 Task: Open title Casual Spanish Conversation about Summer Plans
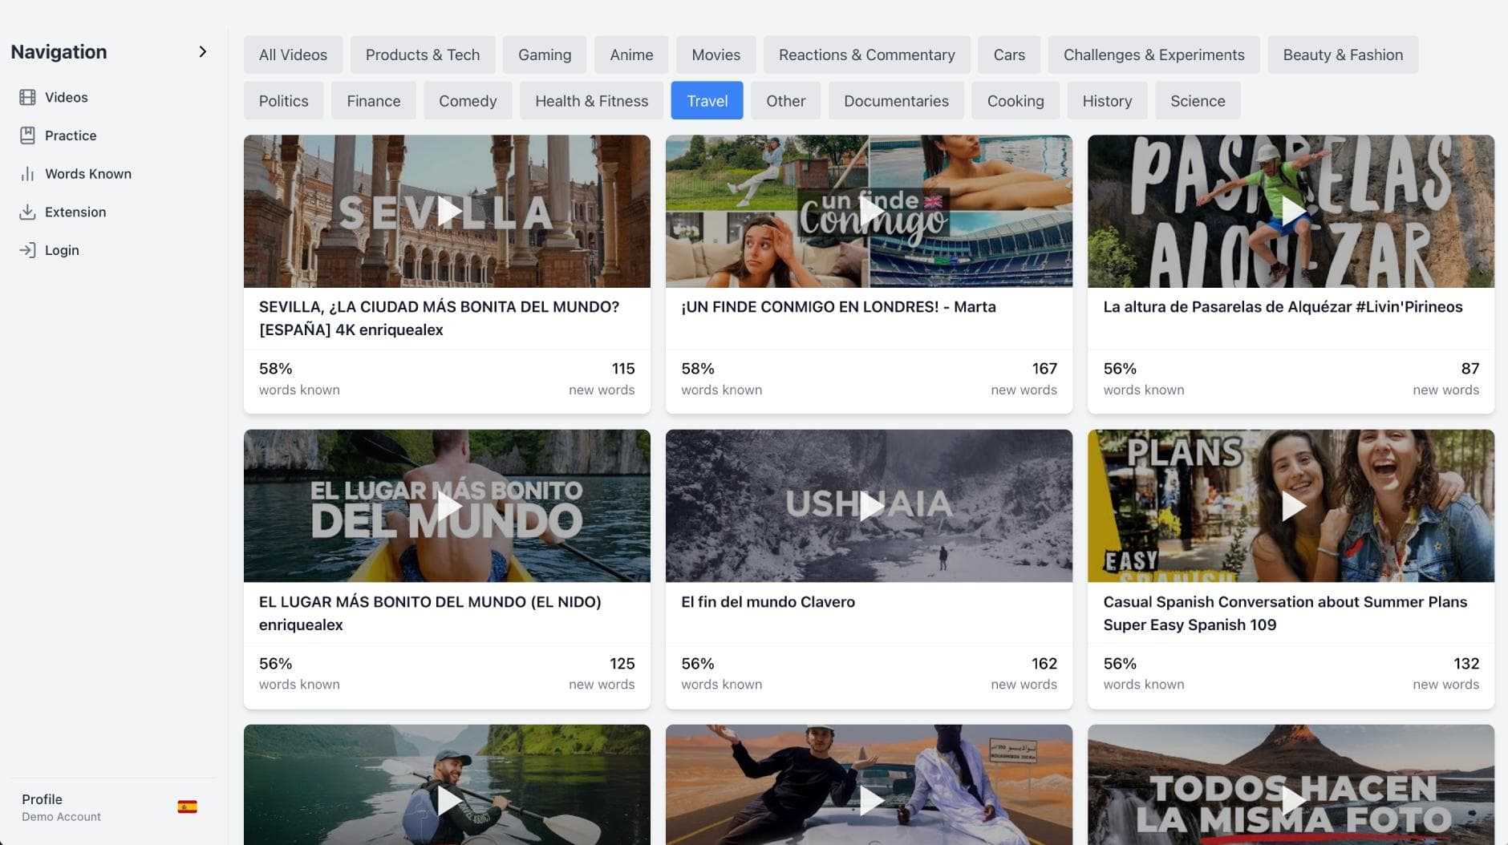[x=1285, y=613]
